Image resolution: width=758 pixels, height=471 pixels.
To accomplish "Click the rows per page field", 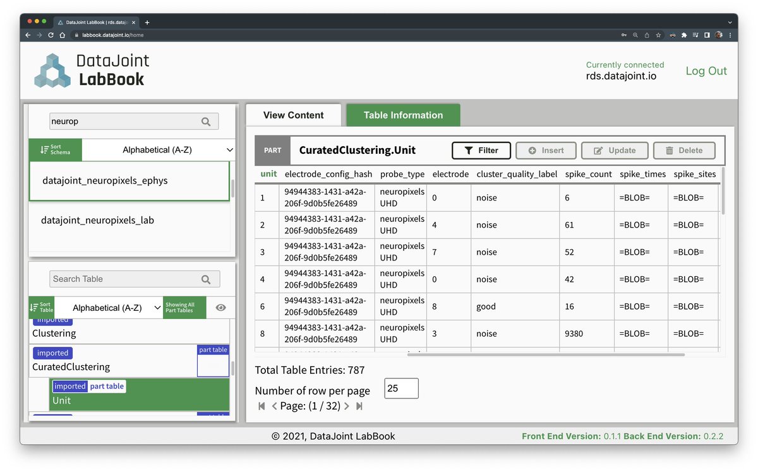I will click(x=401, y=388).
